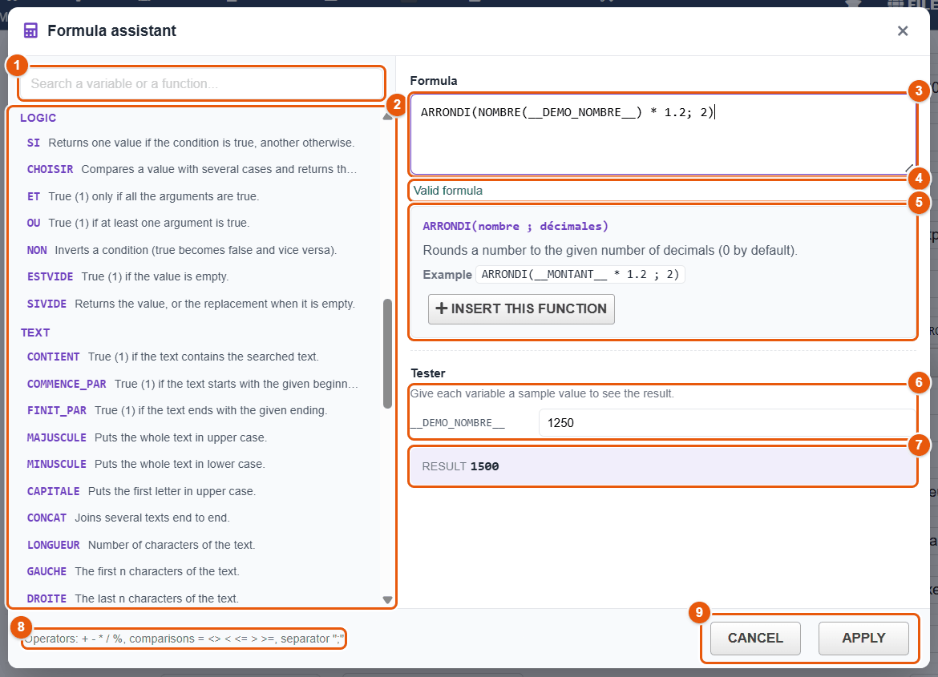Cancel the formula changes
938x677 pixels.
(x=755, y=638)
